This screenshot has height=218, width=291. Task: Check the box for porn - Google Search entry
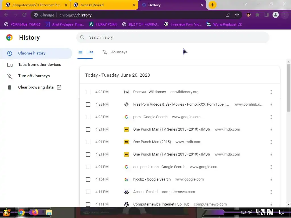[88, 117]
